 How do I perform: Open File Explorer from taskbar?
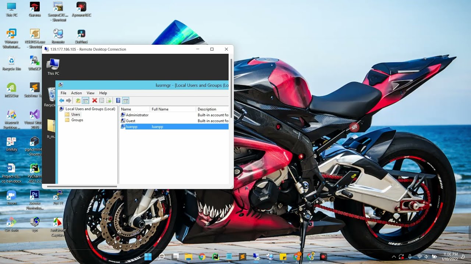tap(188, 257)
